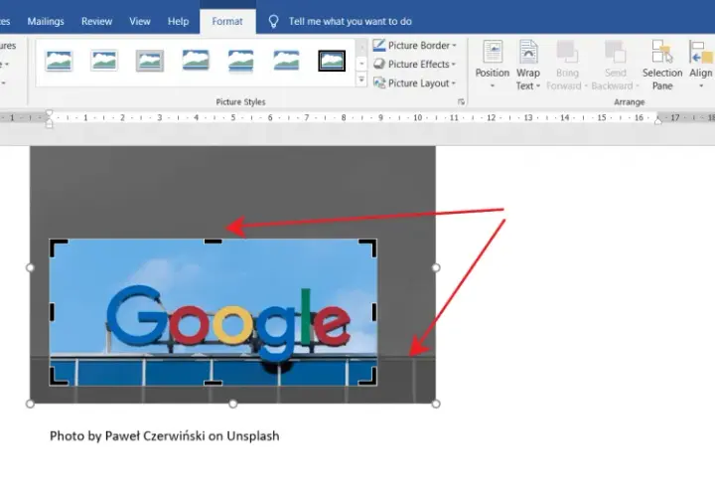The height and width of the screenshot is (497, 715).
Task: Click the right-middle round sizing handle
Action: pos(436,268)
